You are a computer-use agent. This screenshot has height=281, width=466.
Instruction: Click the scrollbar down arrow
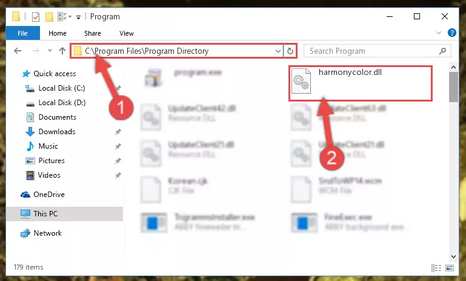(453, 257)
